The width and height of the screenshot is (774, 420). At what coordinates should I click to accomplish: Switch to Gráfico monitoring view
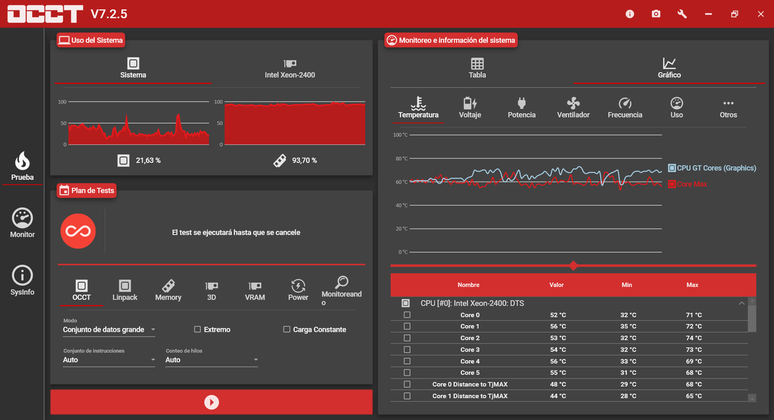[x=669, y=68]
